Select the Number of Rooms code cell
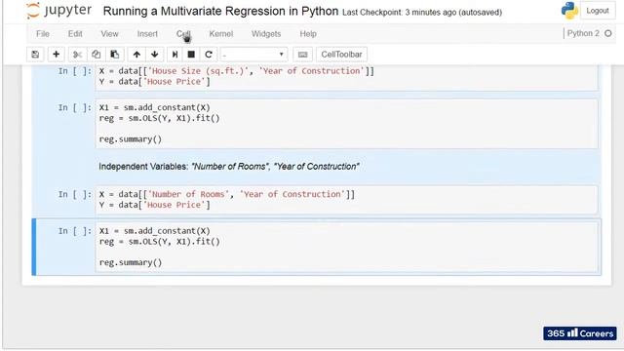624x351 pixels. [x=346, y=200]
